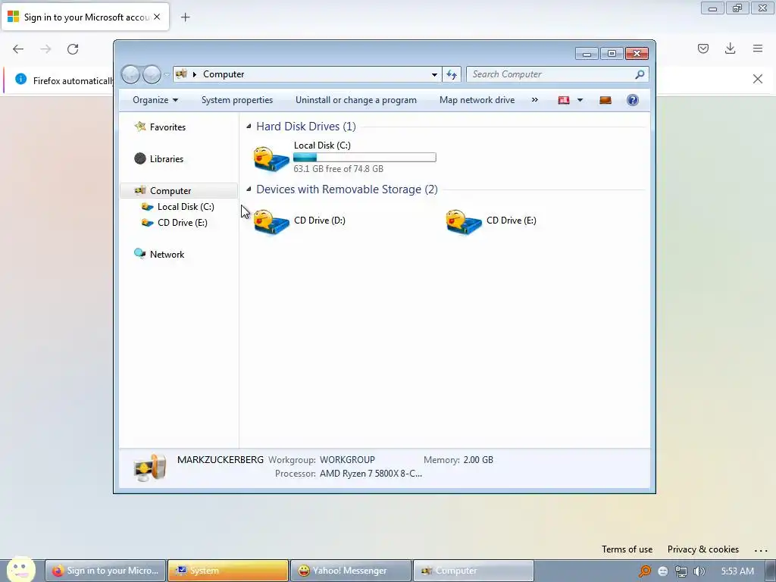Open the view options dropdown arrow
The width and height of the screenshot is (776, 582).
pos(580,101)
